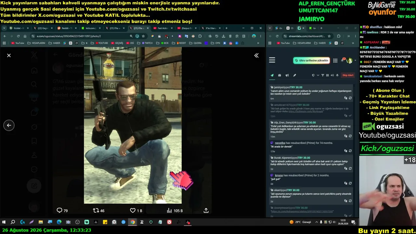Select the paper plane recent events tab
Screen dimensions: 416x234
coord(272,75)
